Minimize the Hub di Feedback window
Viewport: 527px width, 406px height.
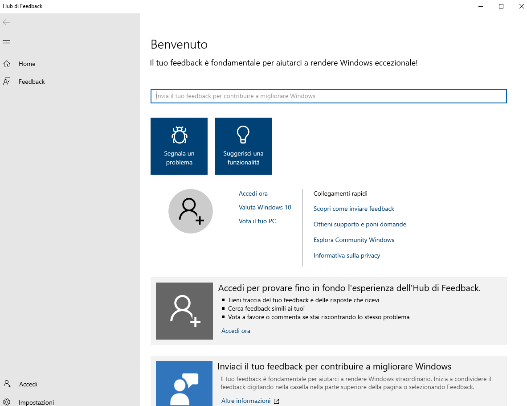481,6
